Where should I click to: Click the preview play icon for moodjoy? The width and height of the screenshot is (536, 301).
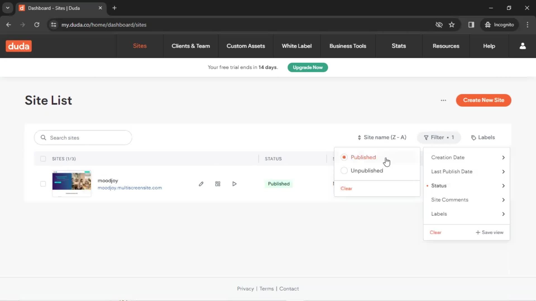[234, 184]
